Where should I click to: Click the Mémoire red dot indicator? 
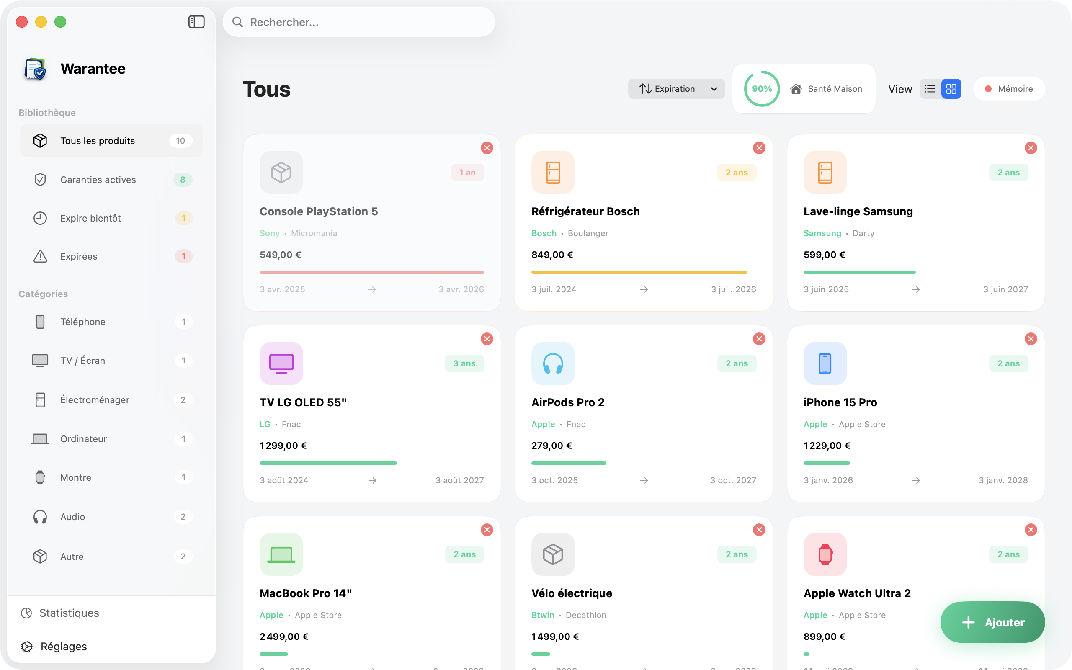[x=988, y=89]
